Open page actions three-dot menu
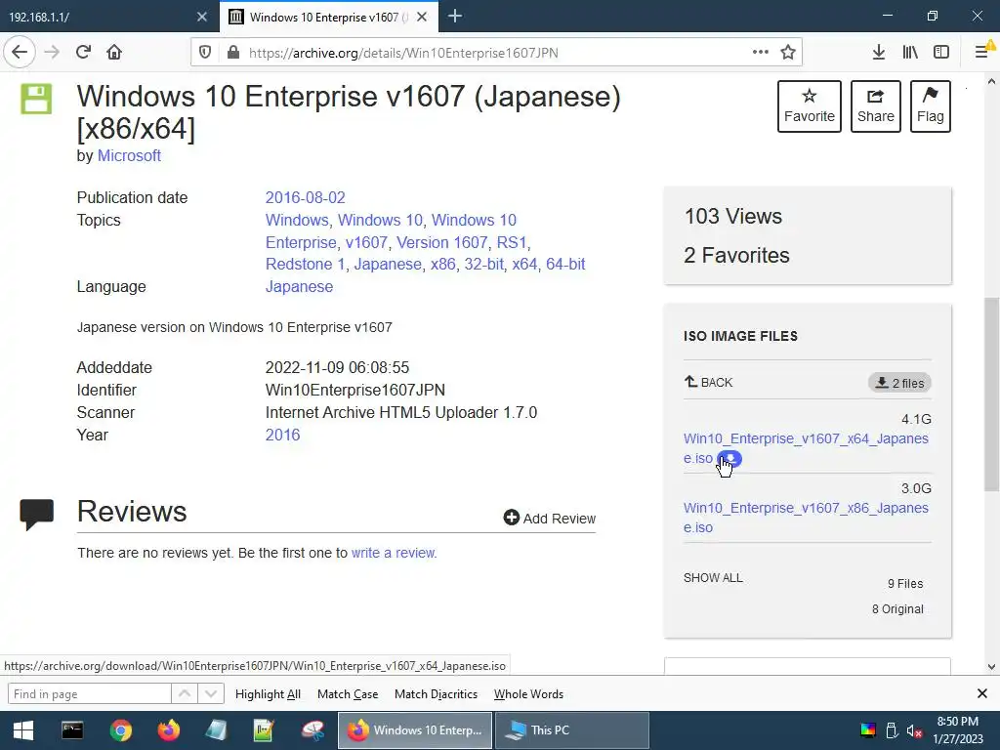The image size is (1000, 750). pos(760,52)
